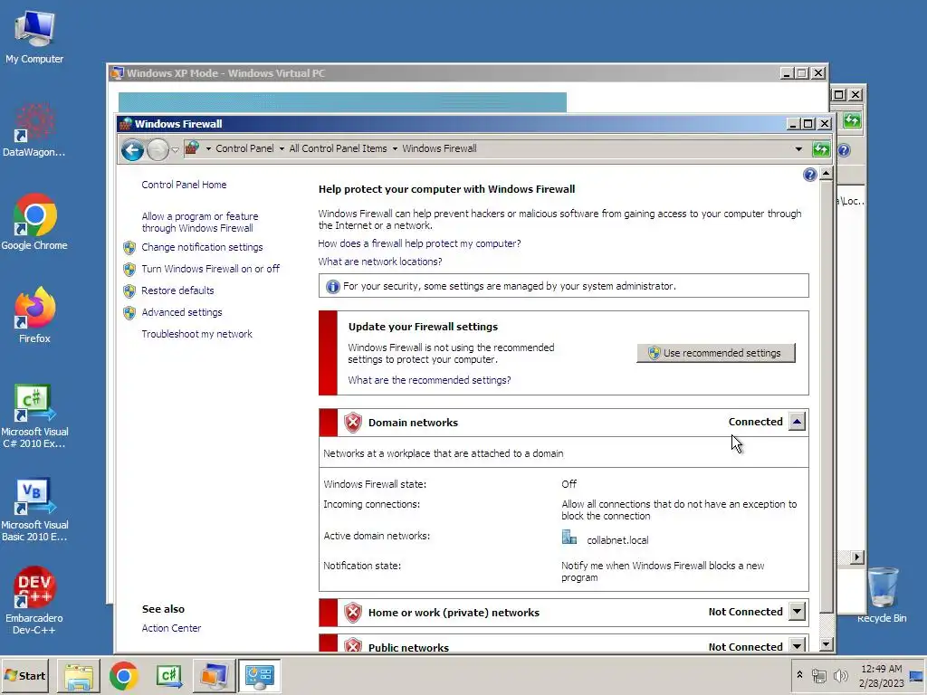Viewport: 927px width, 695px height.
Task: Launch Firefox from the desktop
Action: point(34,315)
